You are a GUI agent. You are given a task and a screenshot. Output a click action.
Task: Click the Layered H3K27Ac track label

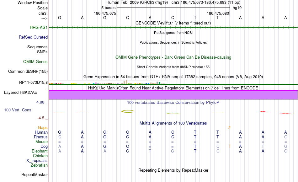click(x=20, y=93)
